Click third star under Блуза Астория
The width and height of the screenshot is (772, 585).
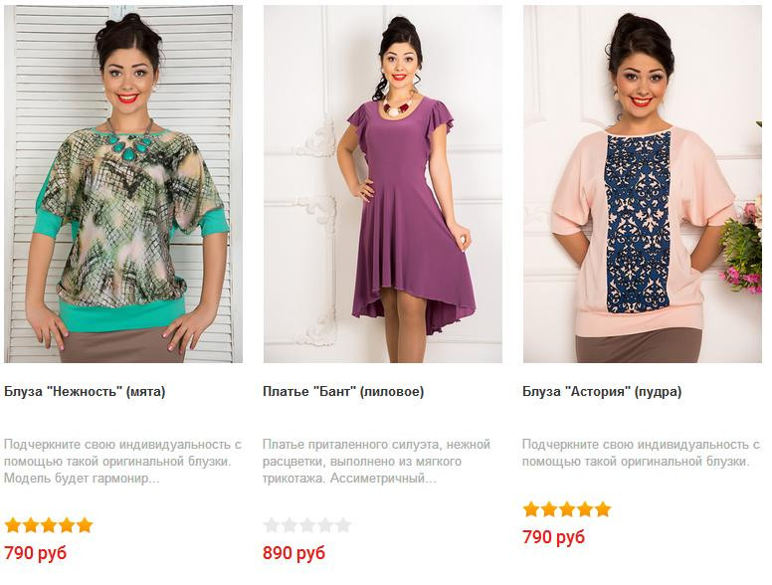click(567, 509)
